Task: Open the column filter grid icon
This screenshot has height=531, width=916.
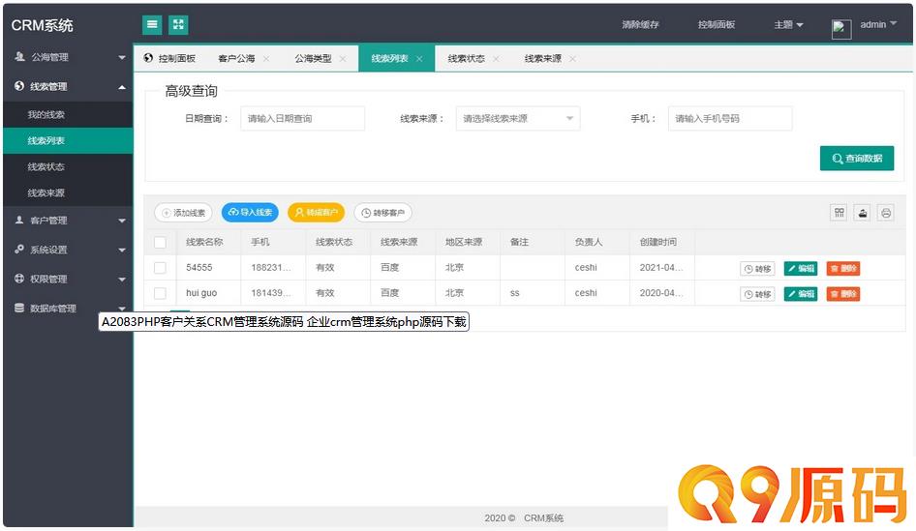Action: click(x=839, y=213)
